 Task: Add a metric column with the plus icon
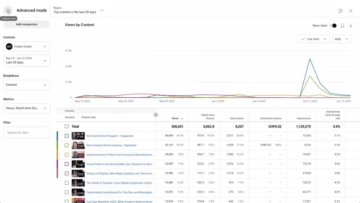point(155,115)
